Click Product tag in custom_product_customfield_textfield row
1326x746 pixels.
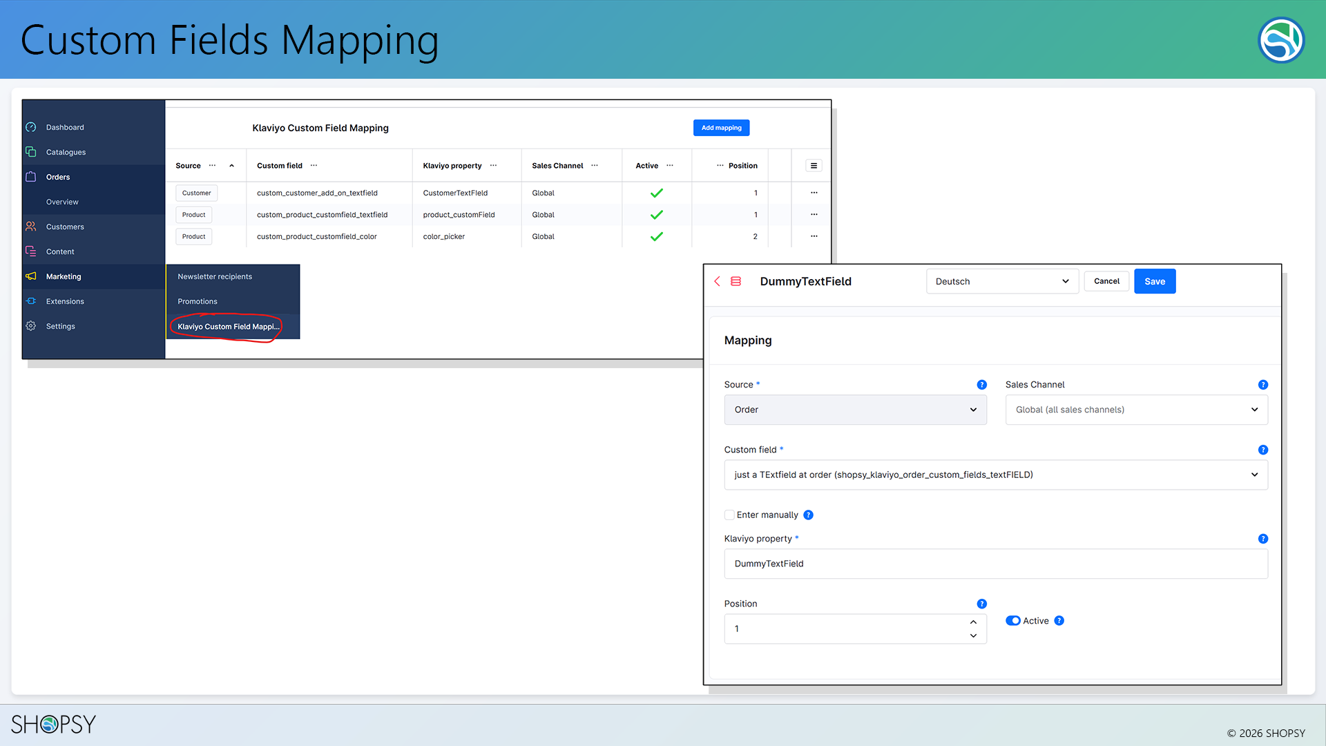point(193,215)
